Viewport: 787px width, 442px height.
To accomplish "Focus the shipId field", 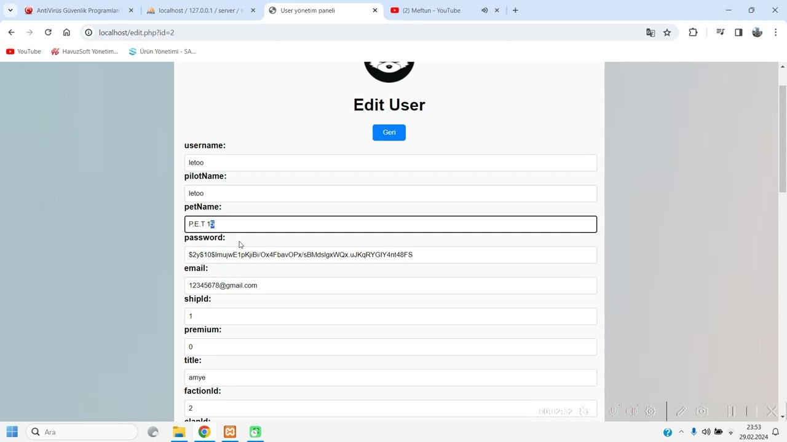I will [390, 316].
